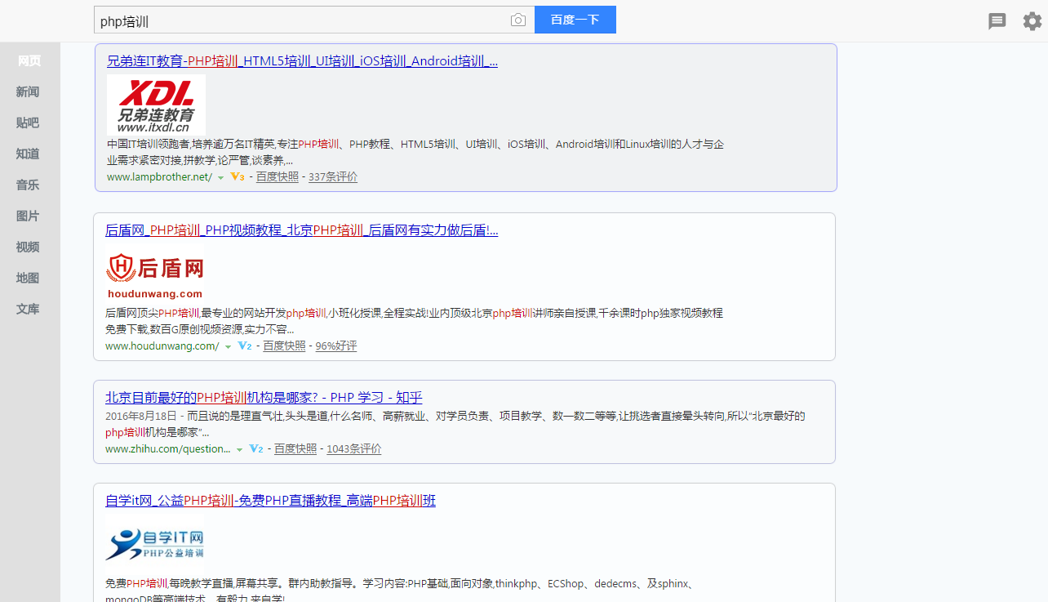Viewport: 1048px width, 602px height.
Task: Open the 兄弟连IT教育 result title link
Action: coord(302,61)
